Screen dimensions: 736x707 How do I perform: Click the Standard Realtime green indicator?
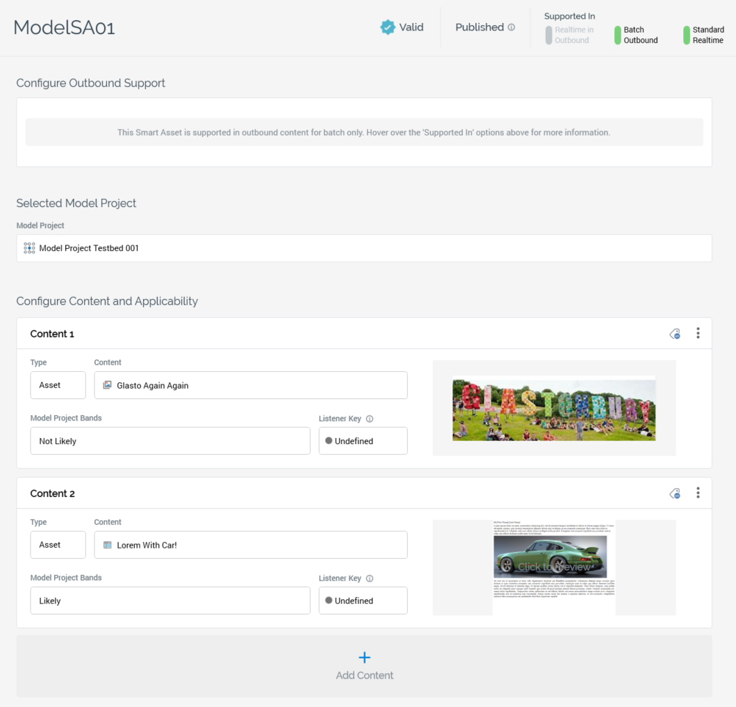coord(686,35)
